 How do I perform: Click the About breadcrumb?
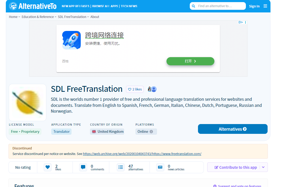click(x=95, y=17)
